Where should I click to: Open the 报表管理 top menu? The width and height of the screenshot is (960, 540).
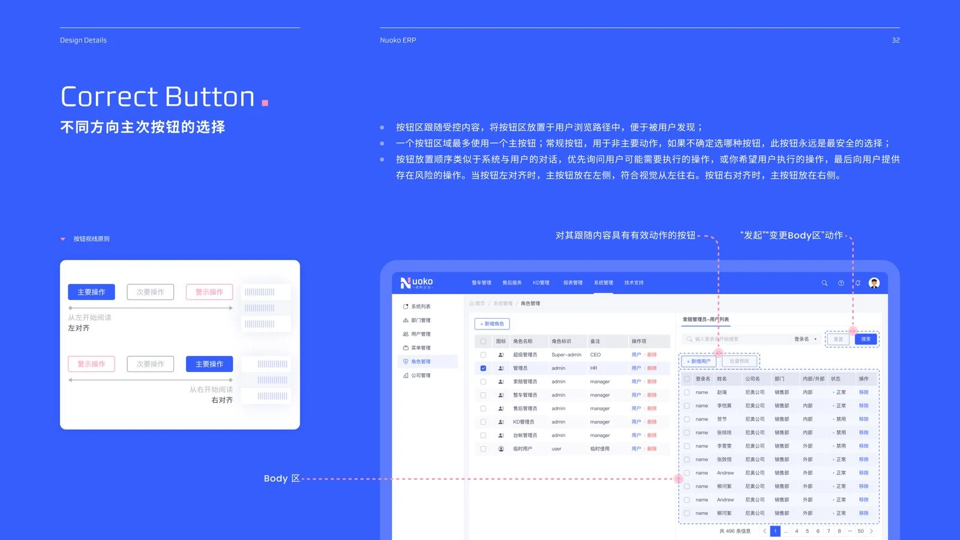point(573,283)
